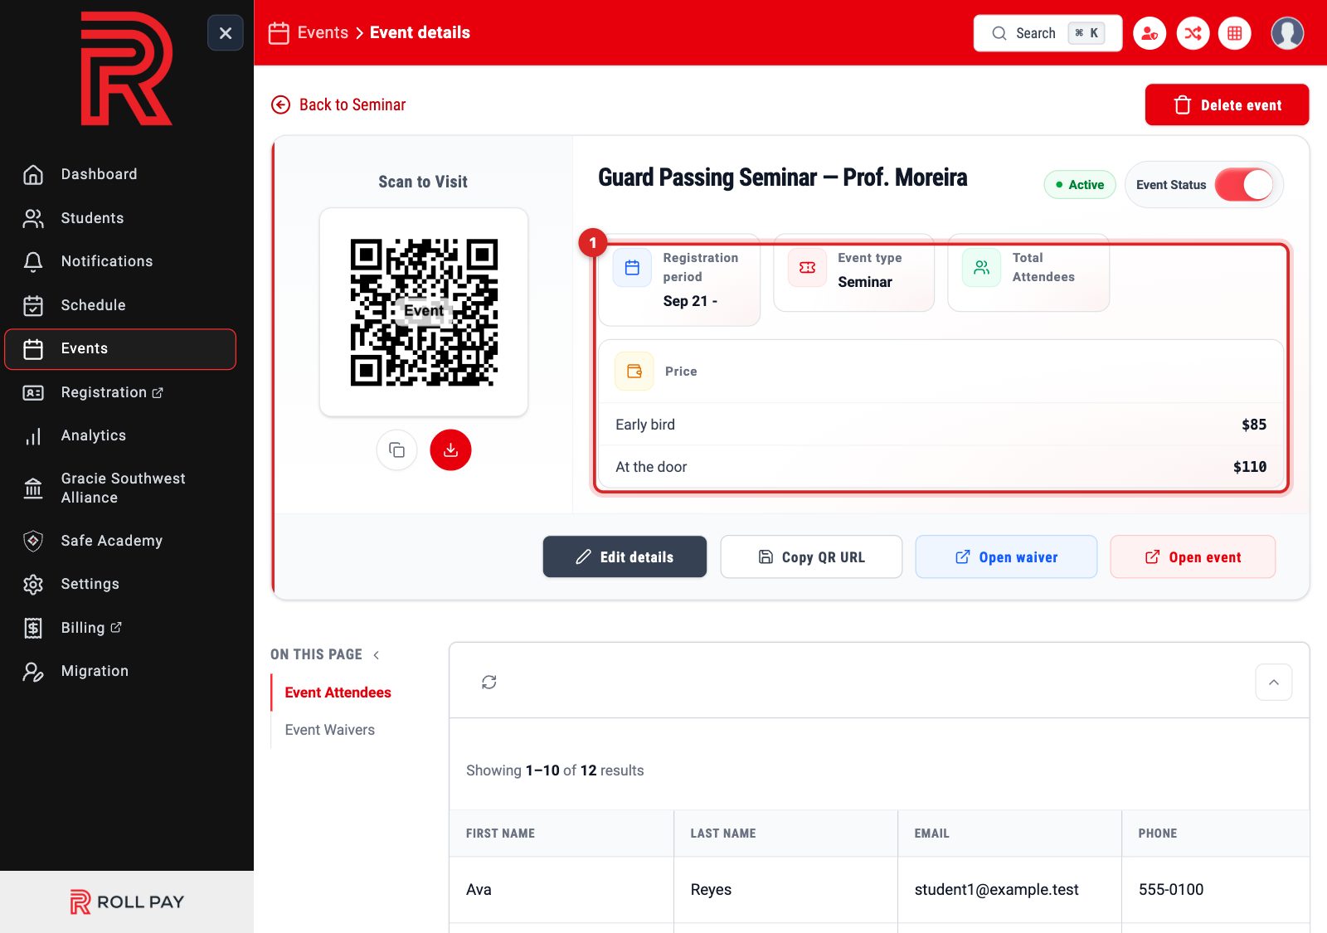Collapse the attendees panel with the chevron

click(1274, 682)
